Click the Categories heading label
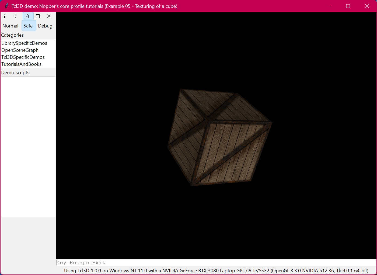The width and height of the screenshot is (377, 275). pos(12,35)
